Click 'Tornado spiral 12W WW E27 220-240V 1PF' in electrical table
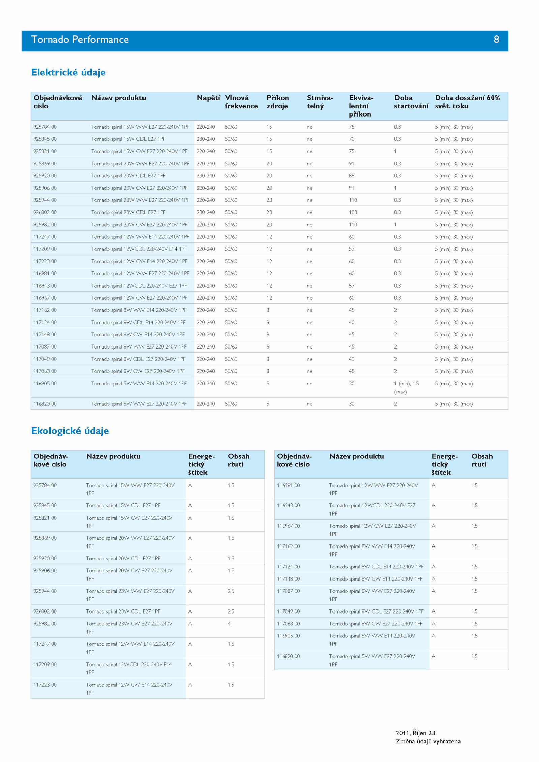 click(140, 273)
